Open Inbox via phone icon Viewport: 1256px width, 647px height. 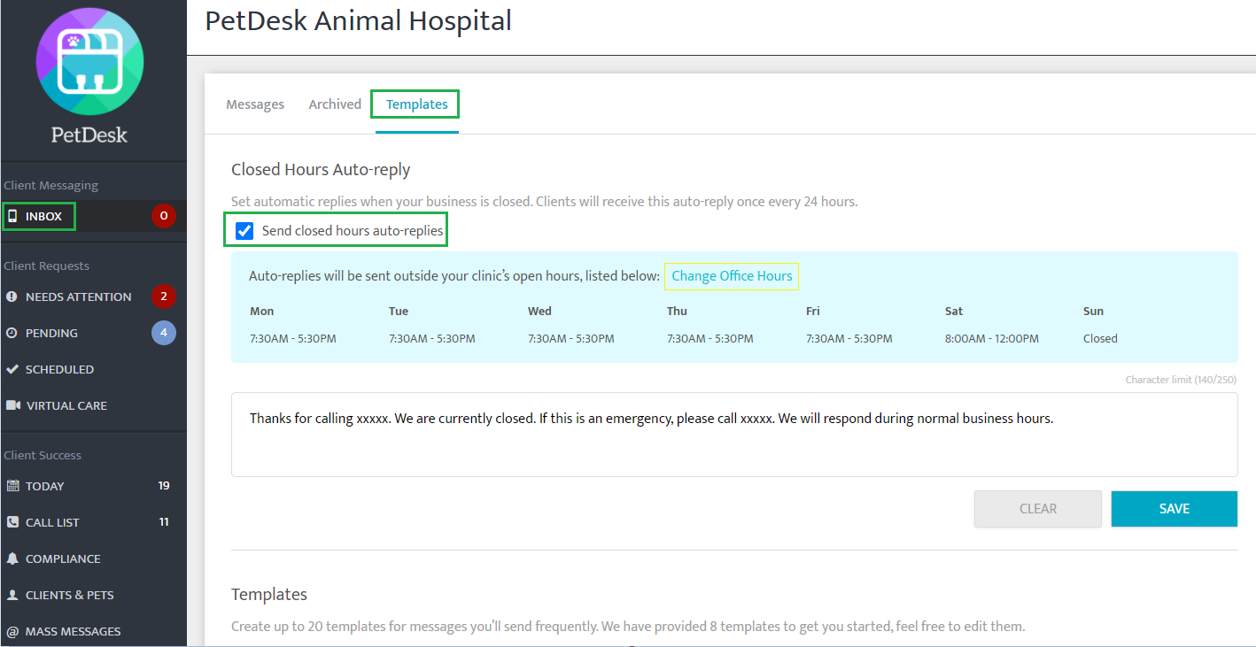pyautogui.click(x=12, y=216)
